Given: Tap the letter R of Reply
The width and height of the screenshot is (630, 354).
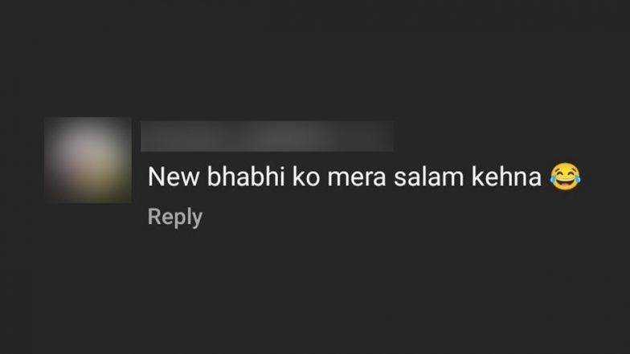Looking at the screenshot, I should tap(154, 216).
